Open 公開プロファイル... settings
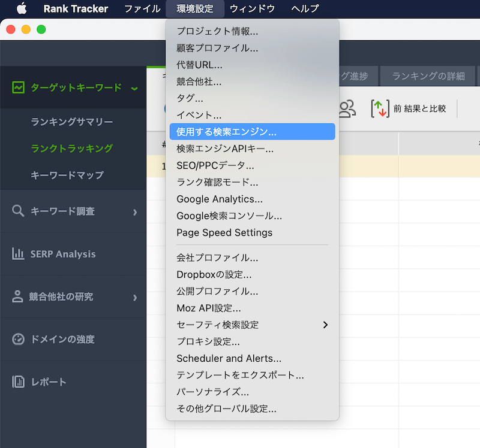The image size is (480, 448). tap(252, 291)
